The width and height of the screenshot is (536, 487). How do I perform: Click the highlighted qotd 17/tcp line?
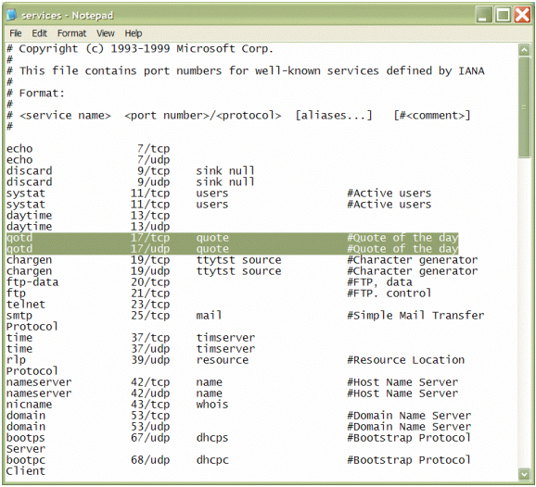click(232, 238)
